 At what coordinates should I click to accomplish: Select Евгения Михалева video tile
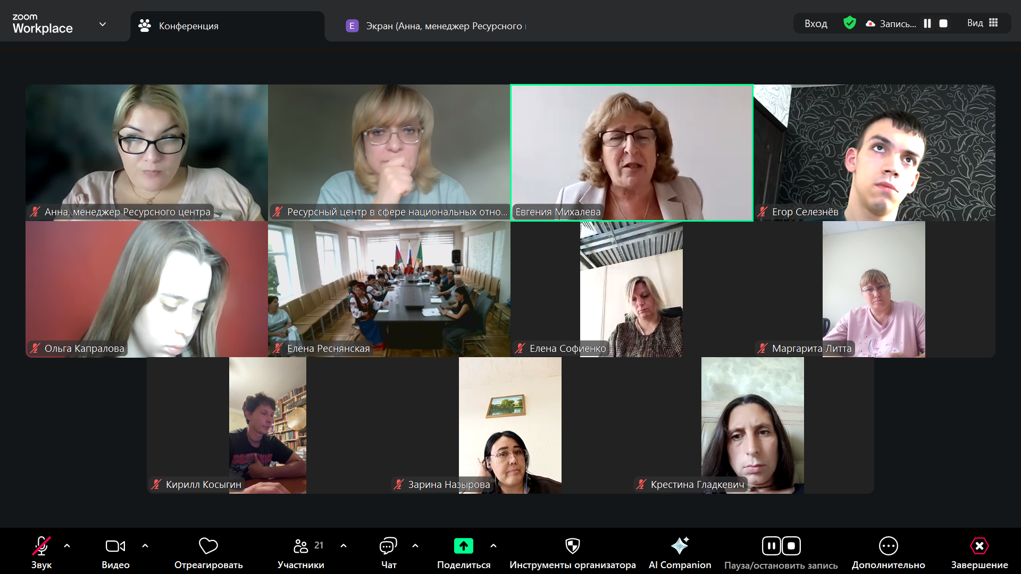[x=632, y=153]
